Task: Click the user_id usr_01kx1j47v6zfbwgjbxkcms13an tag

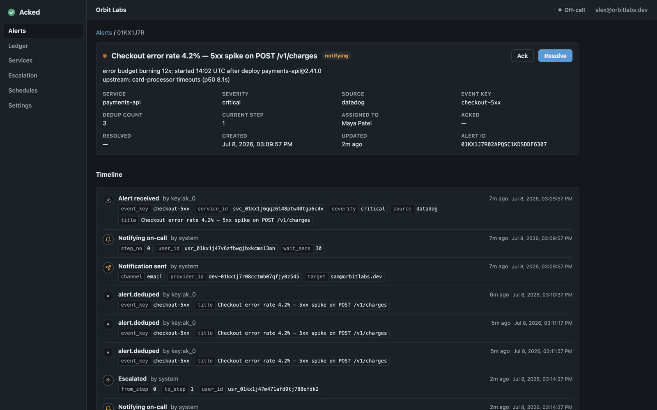Action: click(216, 248)
